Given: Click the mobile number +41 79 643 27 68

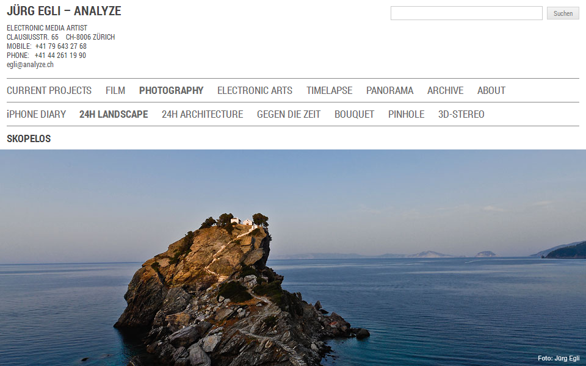Looking at the screenshot, I should click(61, 46).
